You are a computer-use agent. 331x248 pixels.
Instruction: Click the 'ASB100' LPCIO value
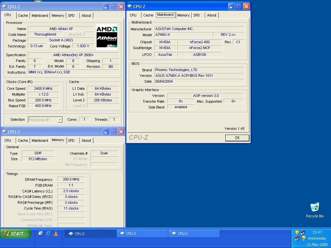coord(200,55)
